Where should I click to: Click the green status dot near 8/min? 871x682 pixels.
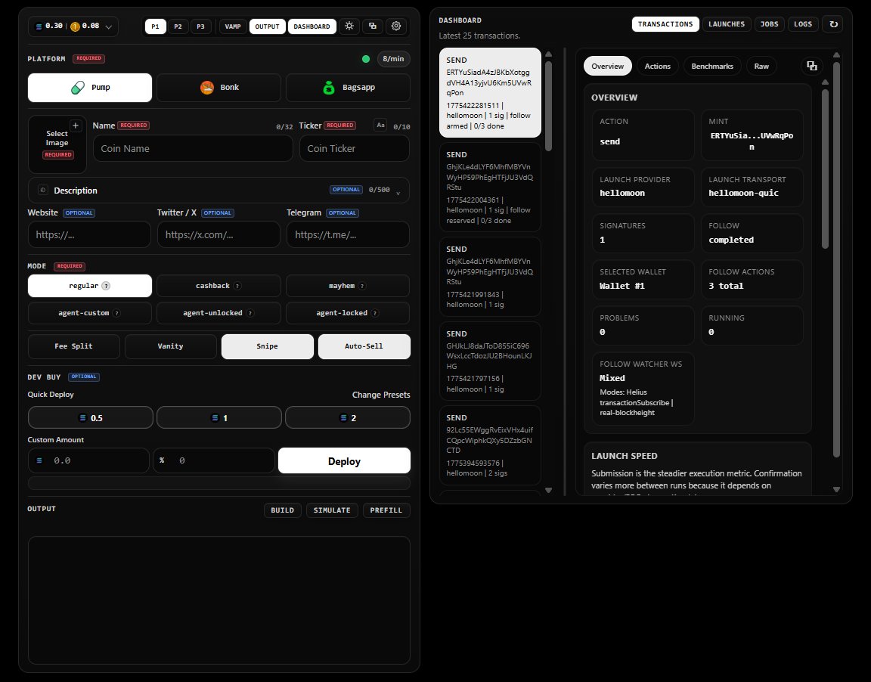pyautogui.click(x=365, y=59)
